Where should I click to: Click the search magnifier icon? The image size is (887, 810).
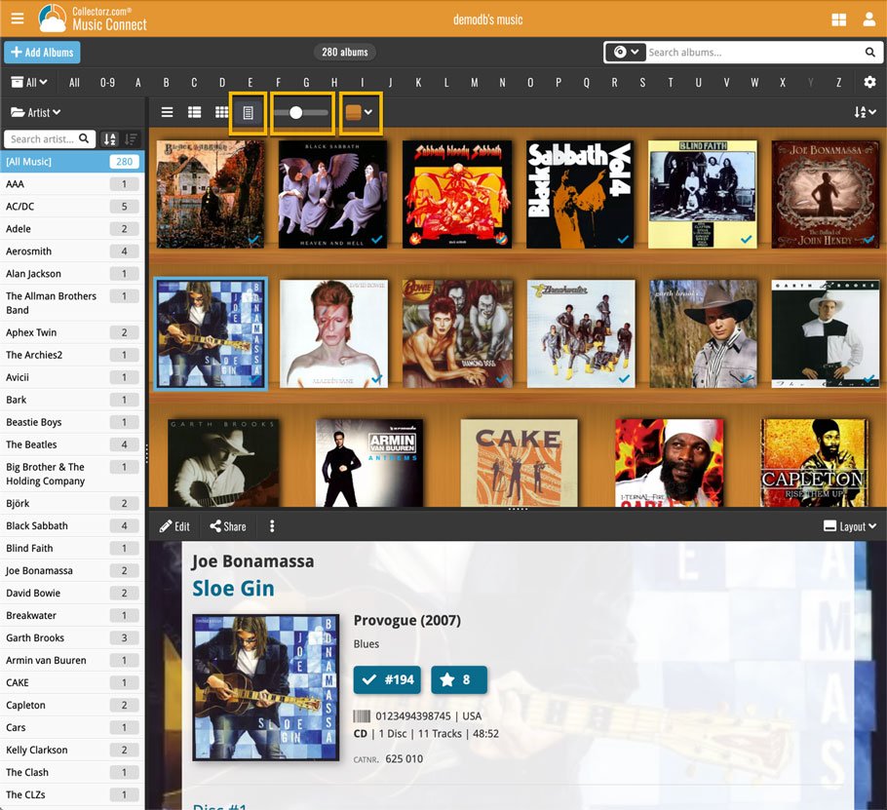pyautogui.click(x=869, y=53)
